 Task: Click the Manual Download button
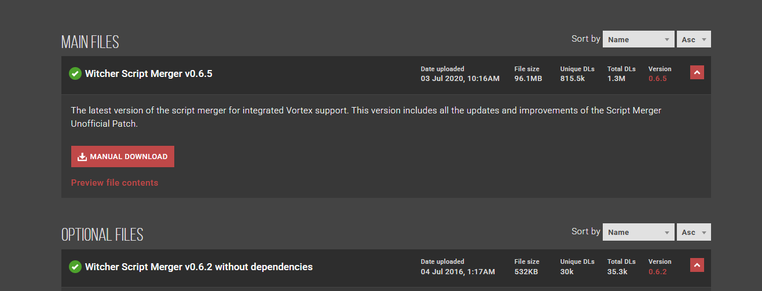coord(123,157)
